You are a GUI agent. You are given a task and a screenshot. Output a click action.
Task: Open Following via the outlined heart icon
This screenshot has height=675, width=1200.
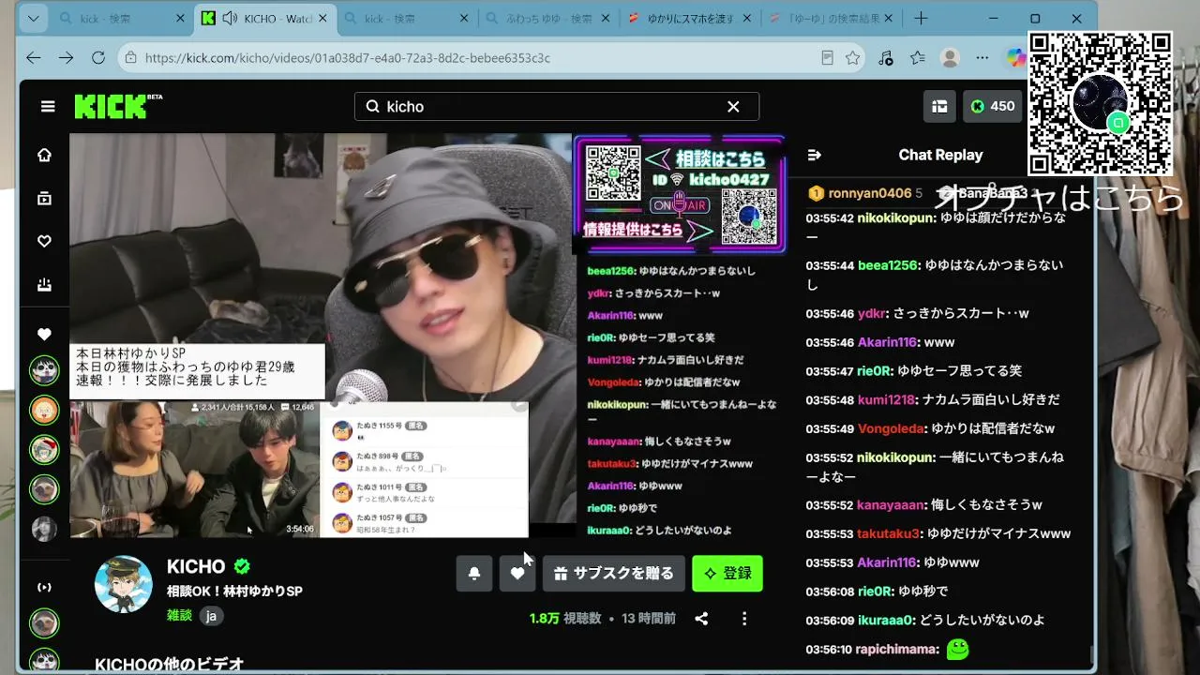(44, 241)
